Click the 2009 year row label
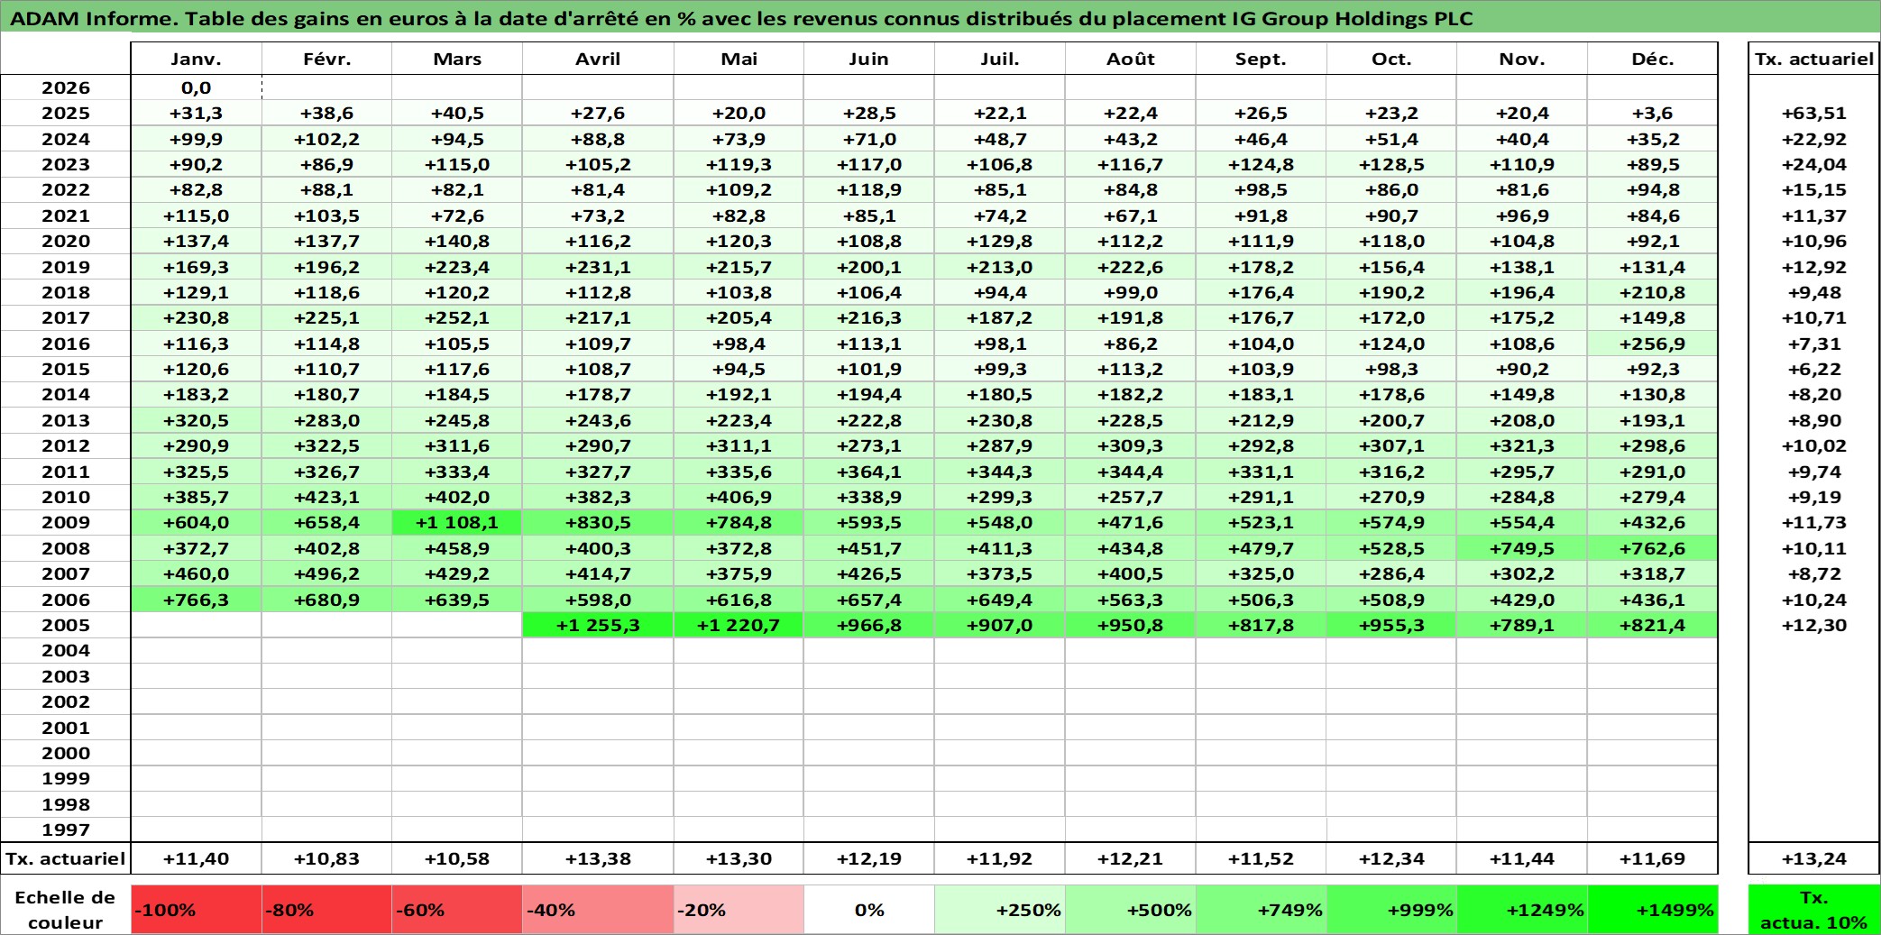This screenshot has width=1881, height=935. 66,522
